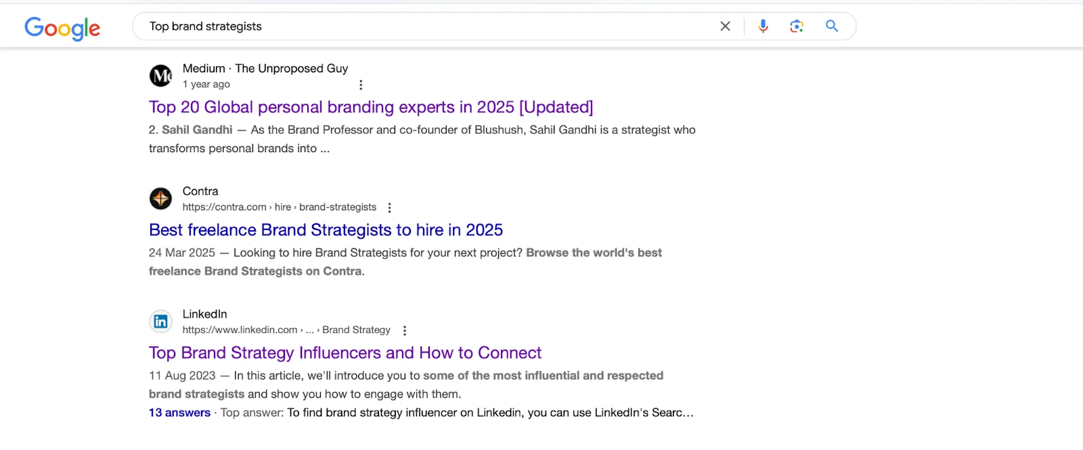1083x450 pixels.
Task: Start voice search with the microphone icon
Action: pos(763,26)
